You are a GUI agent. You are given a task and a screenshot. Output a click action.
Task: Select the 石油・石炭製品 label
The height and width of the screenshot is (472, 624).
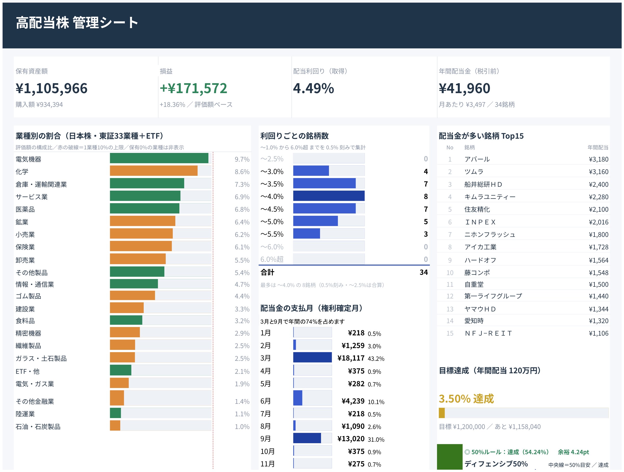(x=38, y=426)
